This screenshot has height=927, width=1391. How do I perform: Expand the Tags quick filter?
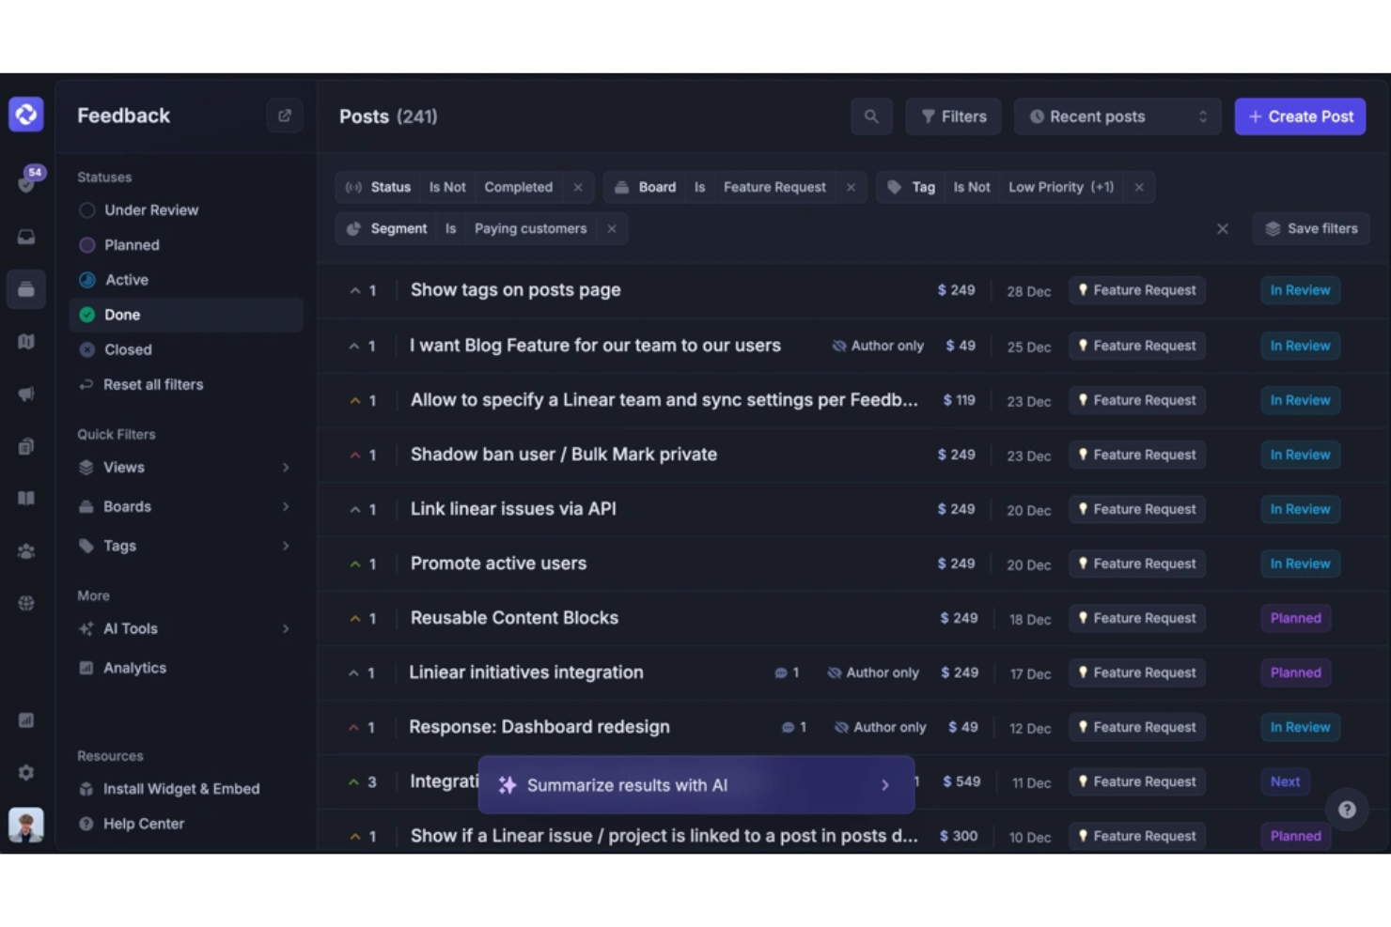(x=186, y=547)
